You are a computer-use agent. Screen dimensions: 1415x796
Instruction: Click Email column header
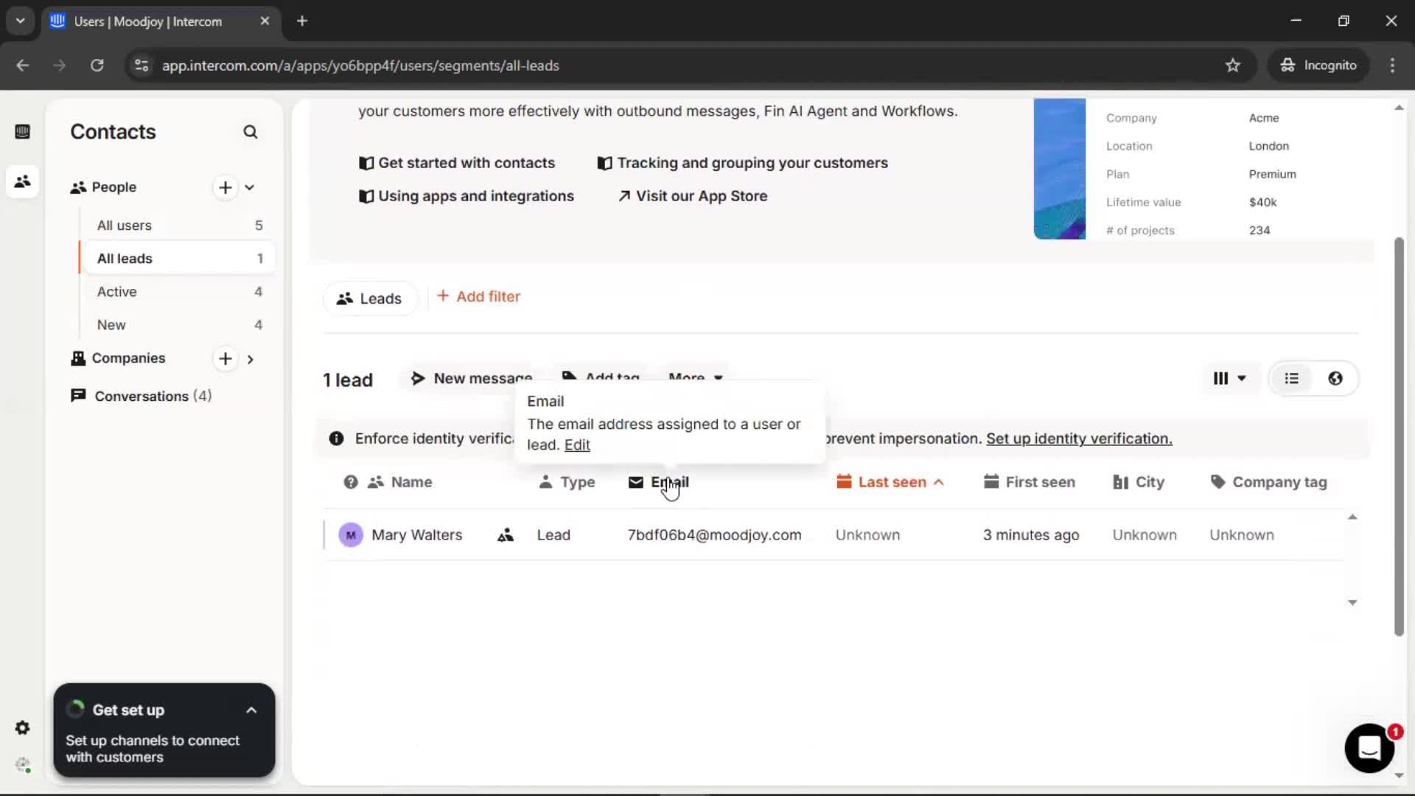click(x=659, y=482)
